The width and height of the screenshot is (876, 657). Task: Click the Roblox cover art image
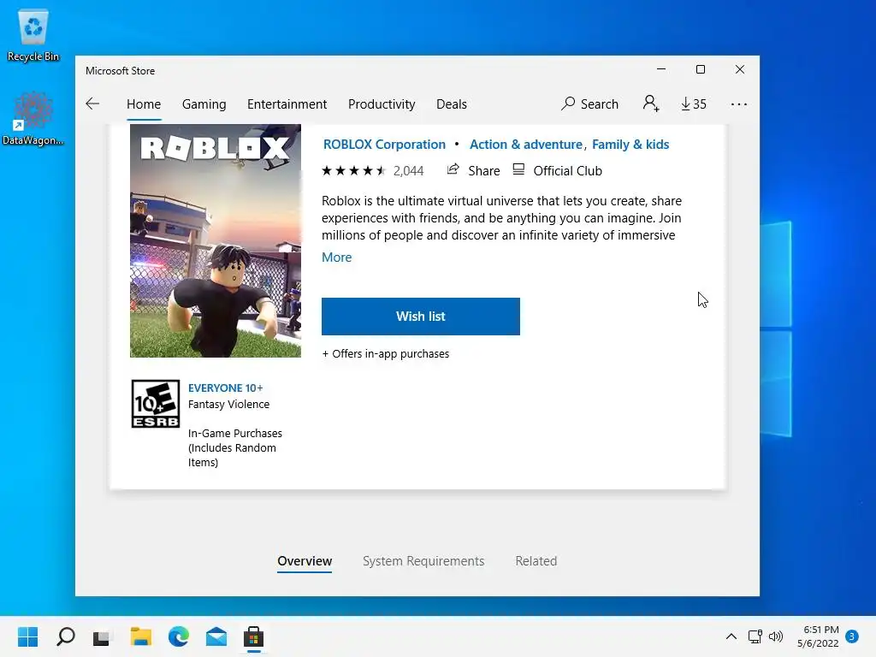(216, 240)
